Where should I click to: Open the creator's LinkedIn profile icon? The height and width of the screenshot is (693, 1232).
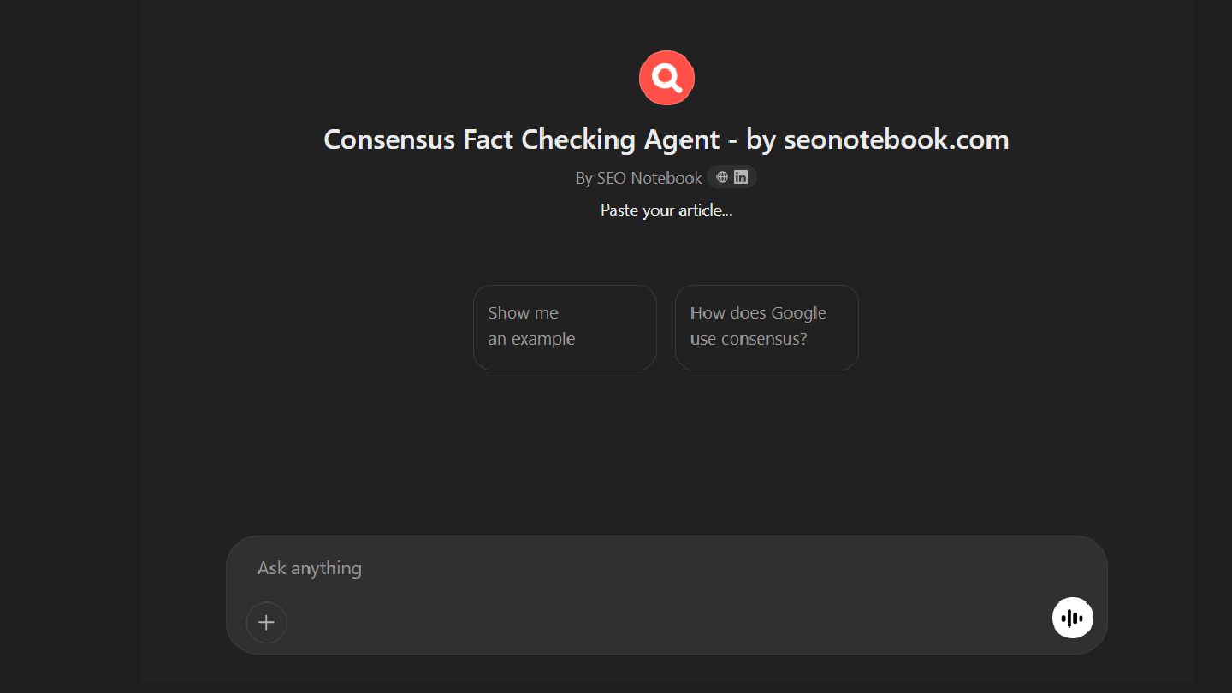(x=741, y=177)
